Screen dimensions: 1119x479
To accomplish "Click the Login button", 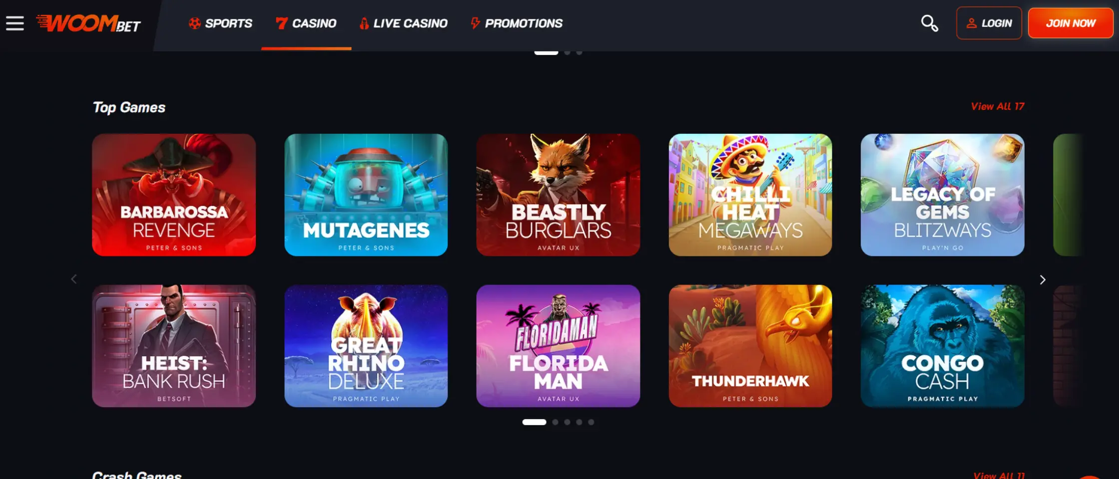I will pos(989,23).
